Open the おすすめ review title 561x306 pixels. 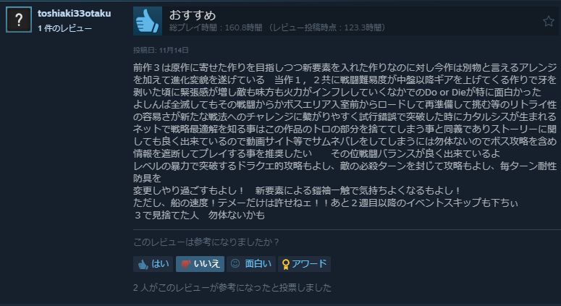click(193, 15)
